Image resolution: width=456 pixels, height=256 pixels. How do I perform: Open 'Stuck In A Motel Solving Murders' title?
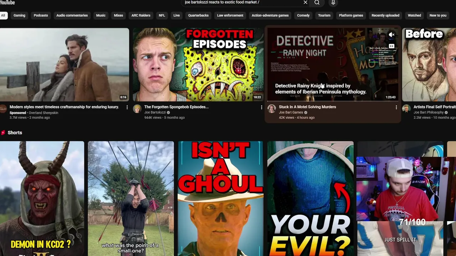pyautogui.click(x=307, y=107)
